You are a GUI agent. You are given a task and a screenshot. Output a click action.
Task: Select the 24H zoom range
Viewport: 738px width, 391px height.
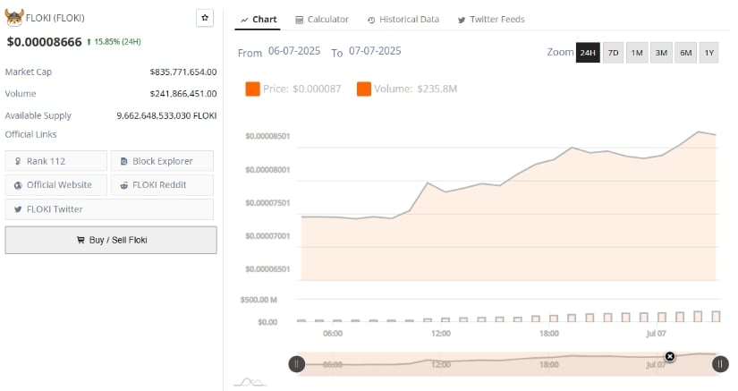(588, 53)
